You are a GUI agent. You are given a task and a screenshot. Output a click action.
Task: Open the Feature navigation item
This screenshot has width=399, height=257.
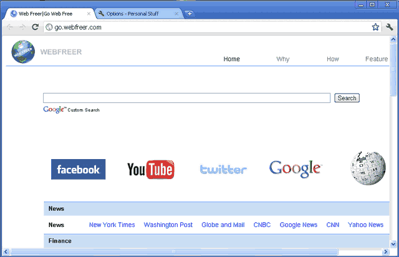377,59
